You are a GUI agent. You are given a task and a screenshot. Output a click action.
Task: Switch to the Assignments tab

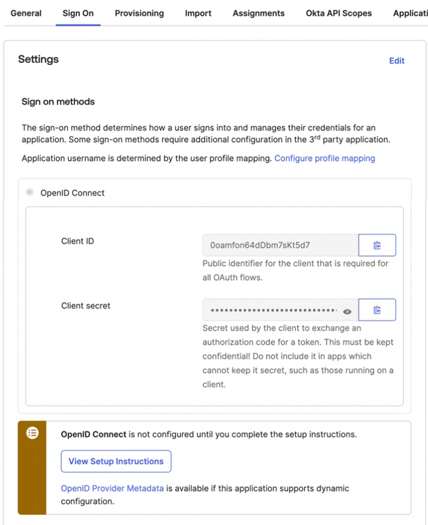tap(258, 13)
